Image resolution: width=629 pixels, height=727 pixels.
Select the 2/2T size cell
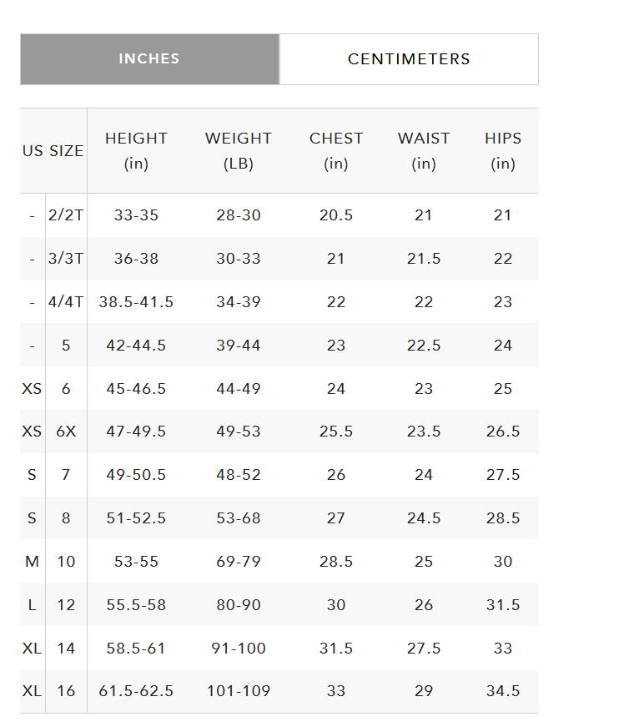[x=66, y=215]
